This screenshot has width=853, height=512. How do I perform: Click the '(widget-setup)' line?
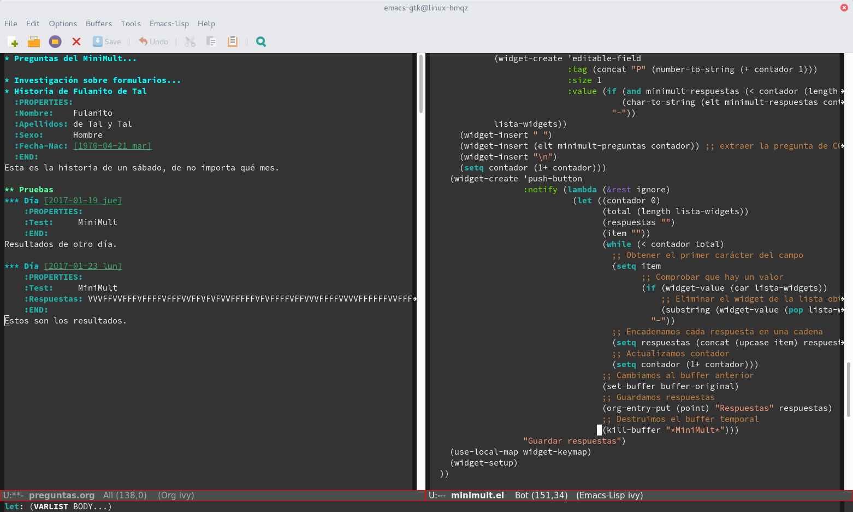coord(484,463)
